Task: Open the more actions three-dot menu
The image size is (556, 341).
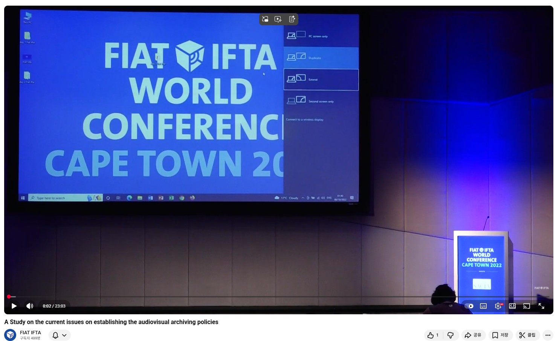Action: tap(548, 335)
